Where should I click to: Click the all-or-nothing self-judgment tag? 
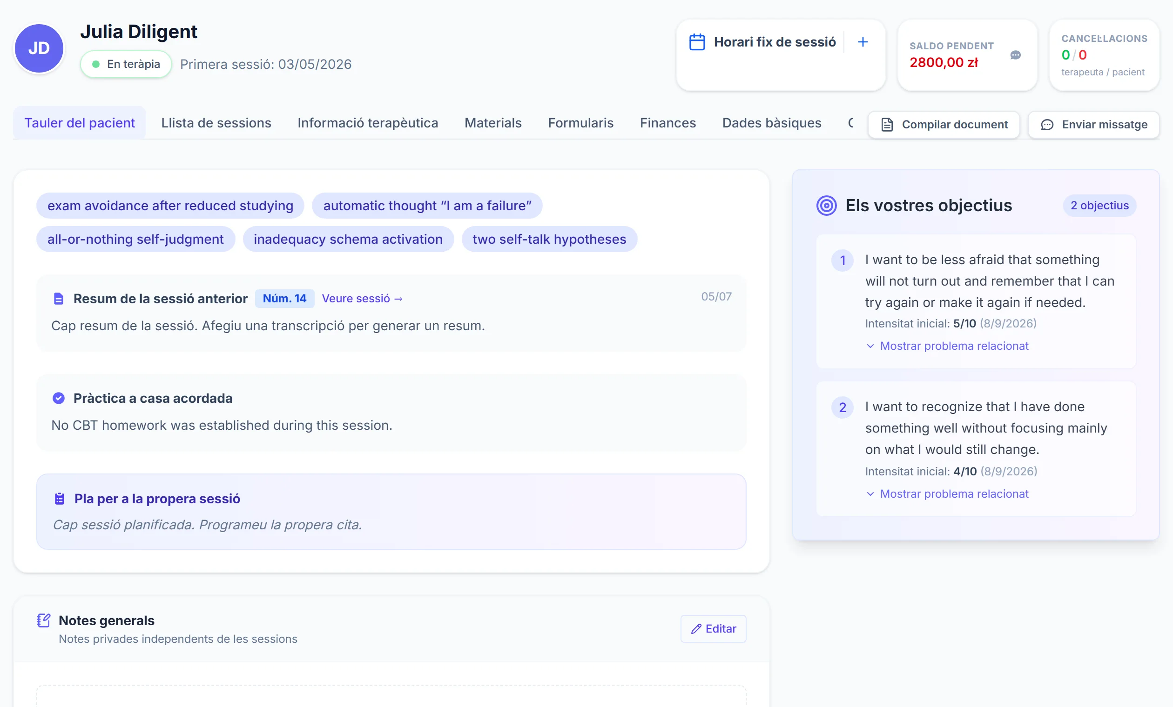click(x=135, y=239)
